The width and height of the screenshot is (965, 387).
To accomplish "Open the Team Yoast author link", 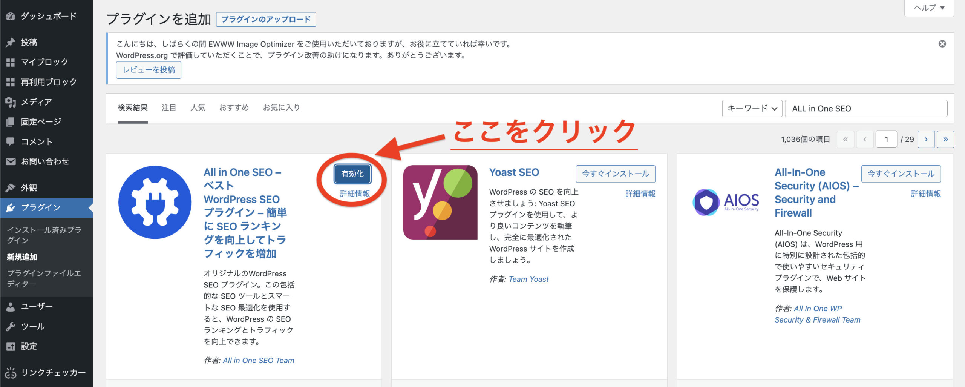I will (x=528, y=279).
